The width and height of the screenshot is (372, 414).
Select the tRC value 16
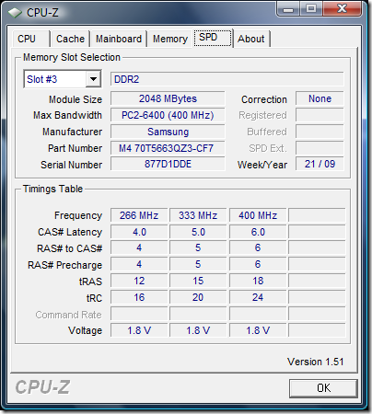(139, 297)
